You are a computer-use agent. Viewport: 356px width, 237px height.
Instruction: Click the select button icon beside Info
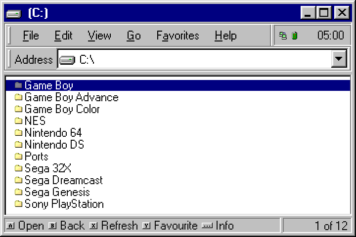coord(207,226)
